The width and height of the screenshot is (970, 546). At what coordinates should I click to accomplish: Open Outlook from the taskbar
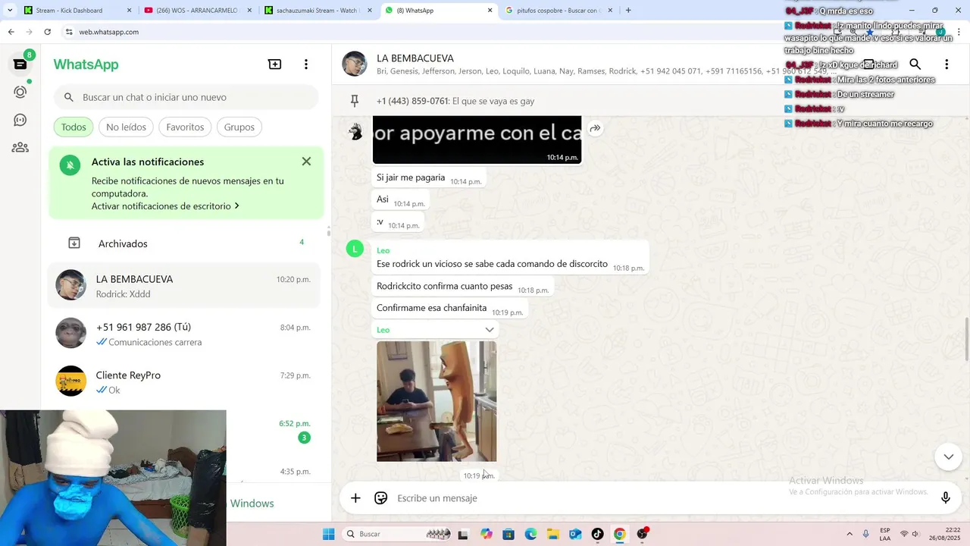click(575, 534)
